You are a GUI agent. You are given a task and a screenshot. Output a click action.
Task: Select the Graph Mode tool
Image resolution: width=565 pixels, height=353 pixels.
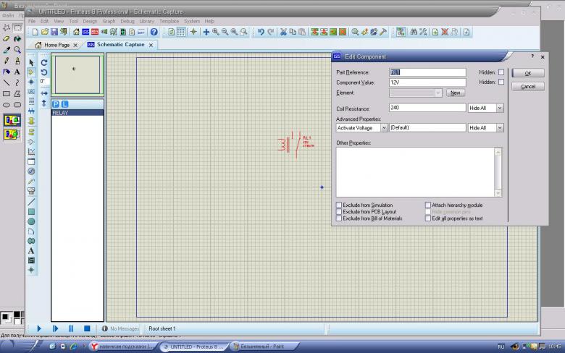pos(31,151)
